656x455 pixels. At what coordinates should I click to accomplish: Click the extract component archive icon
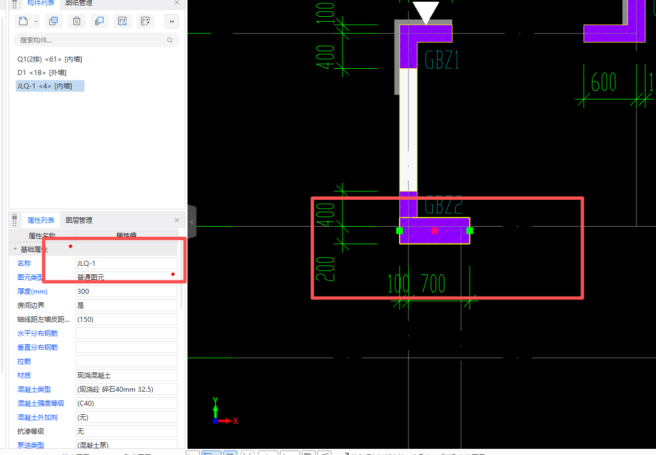point(145,21)
